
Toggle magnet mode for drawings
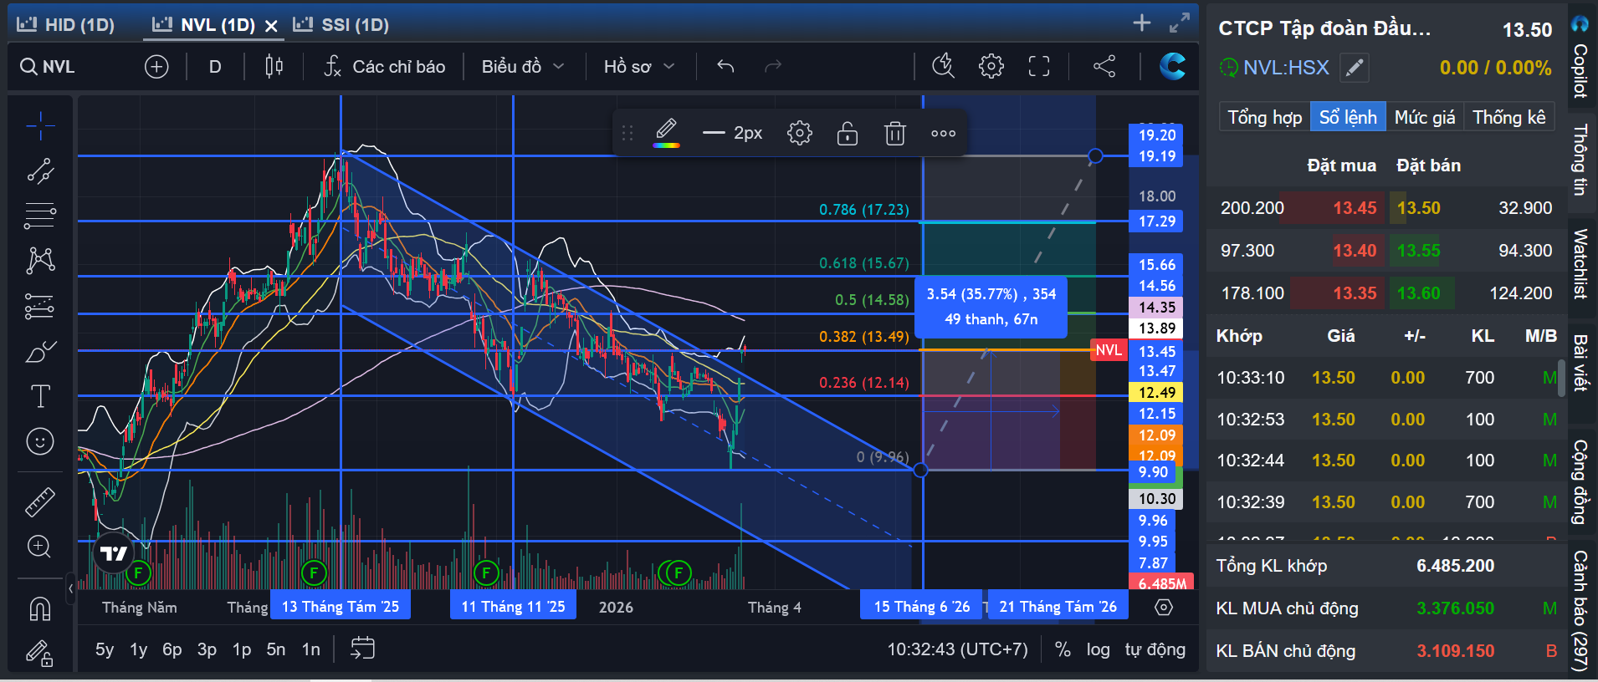40,608
